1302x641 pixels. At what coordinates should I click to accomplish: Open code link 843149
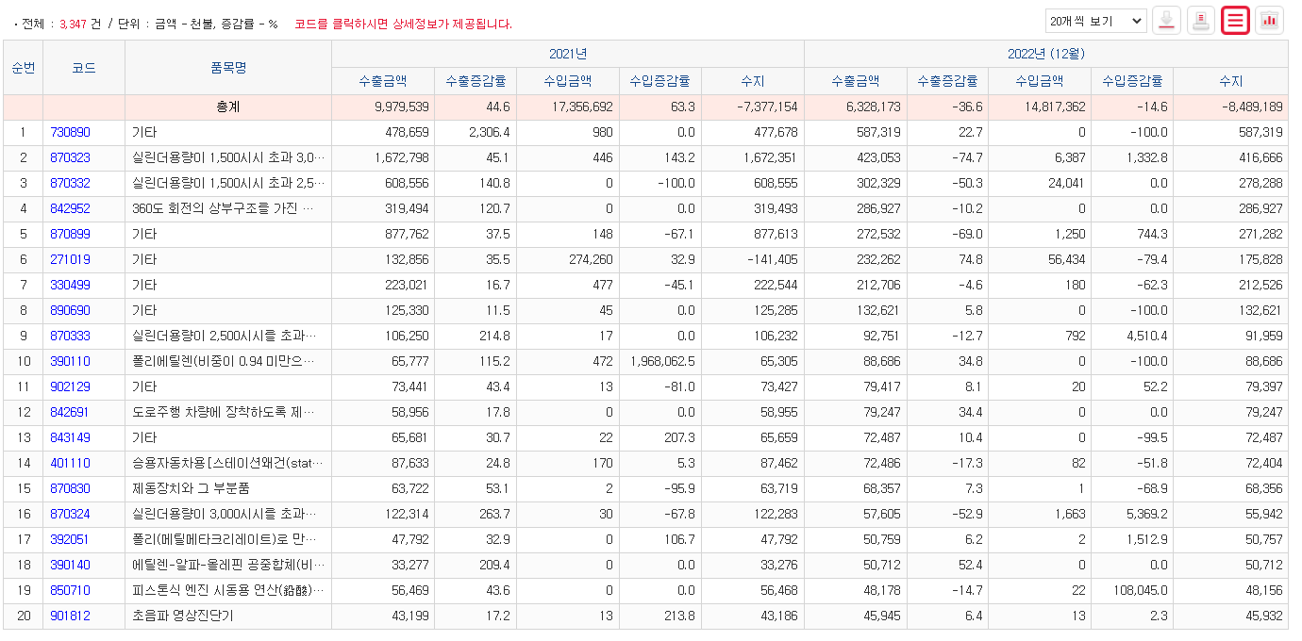point(71,438)
